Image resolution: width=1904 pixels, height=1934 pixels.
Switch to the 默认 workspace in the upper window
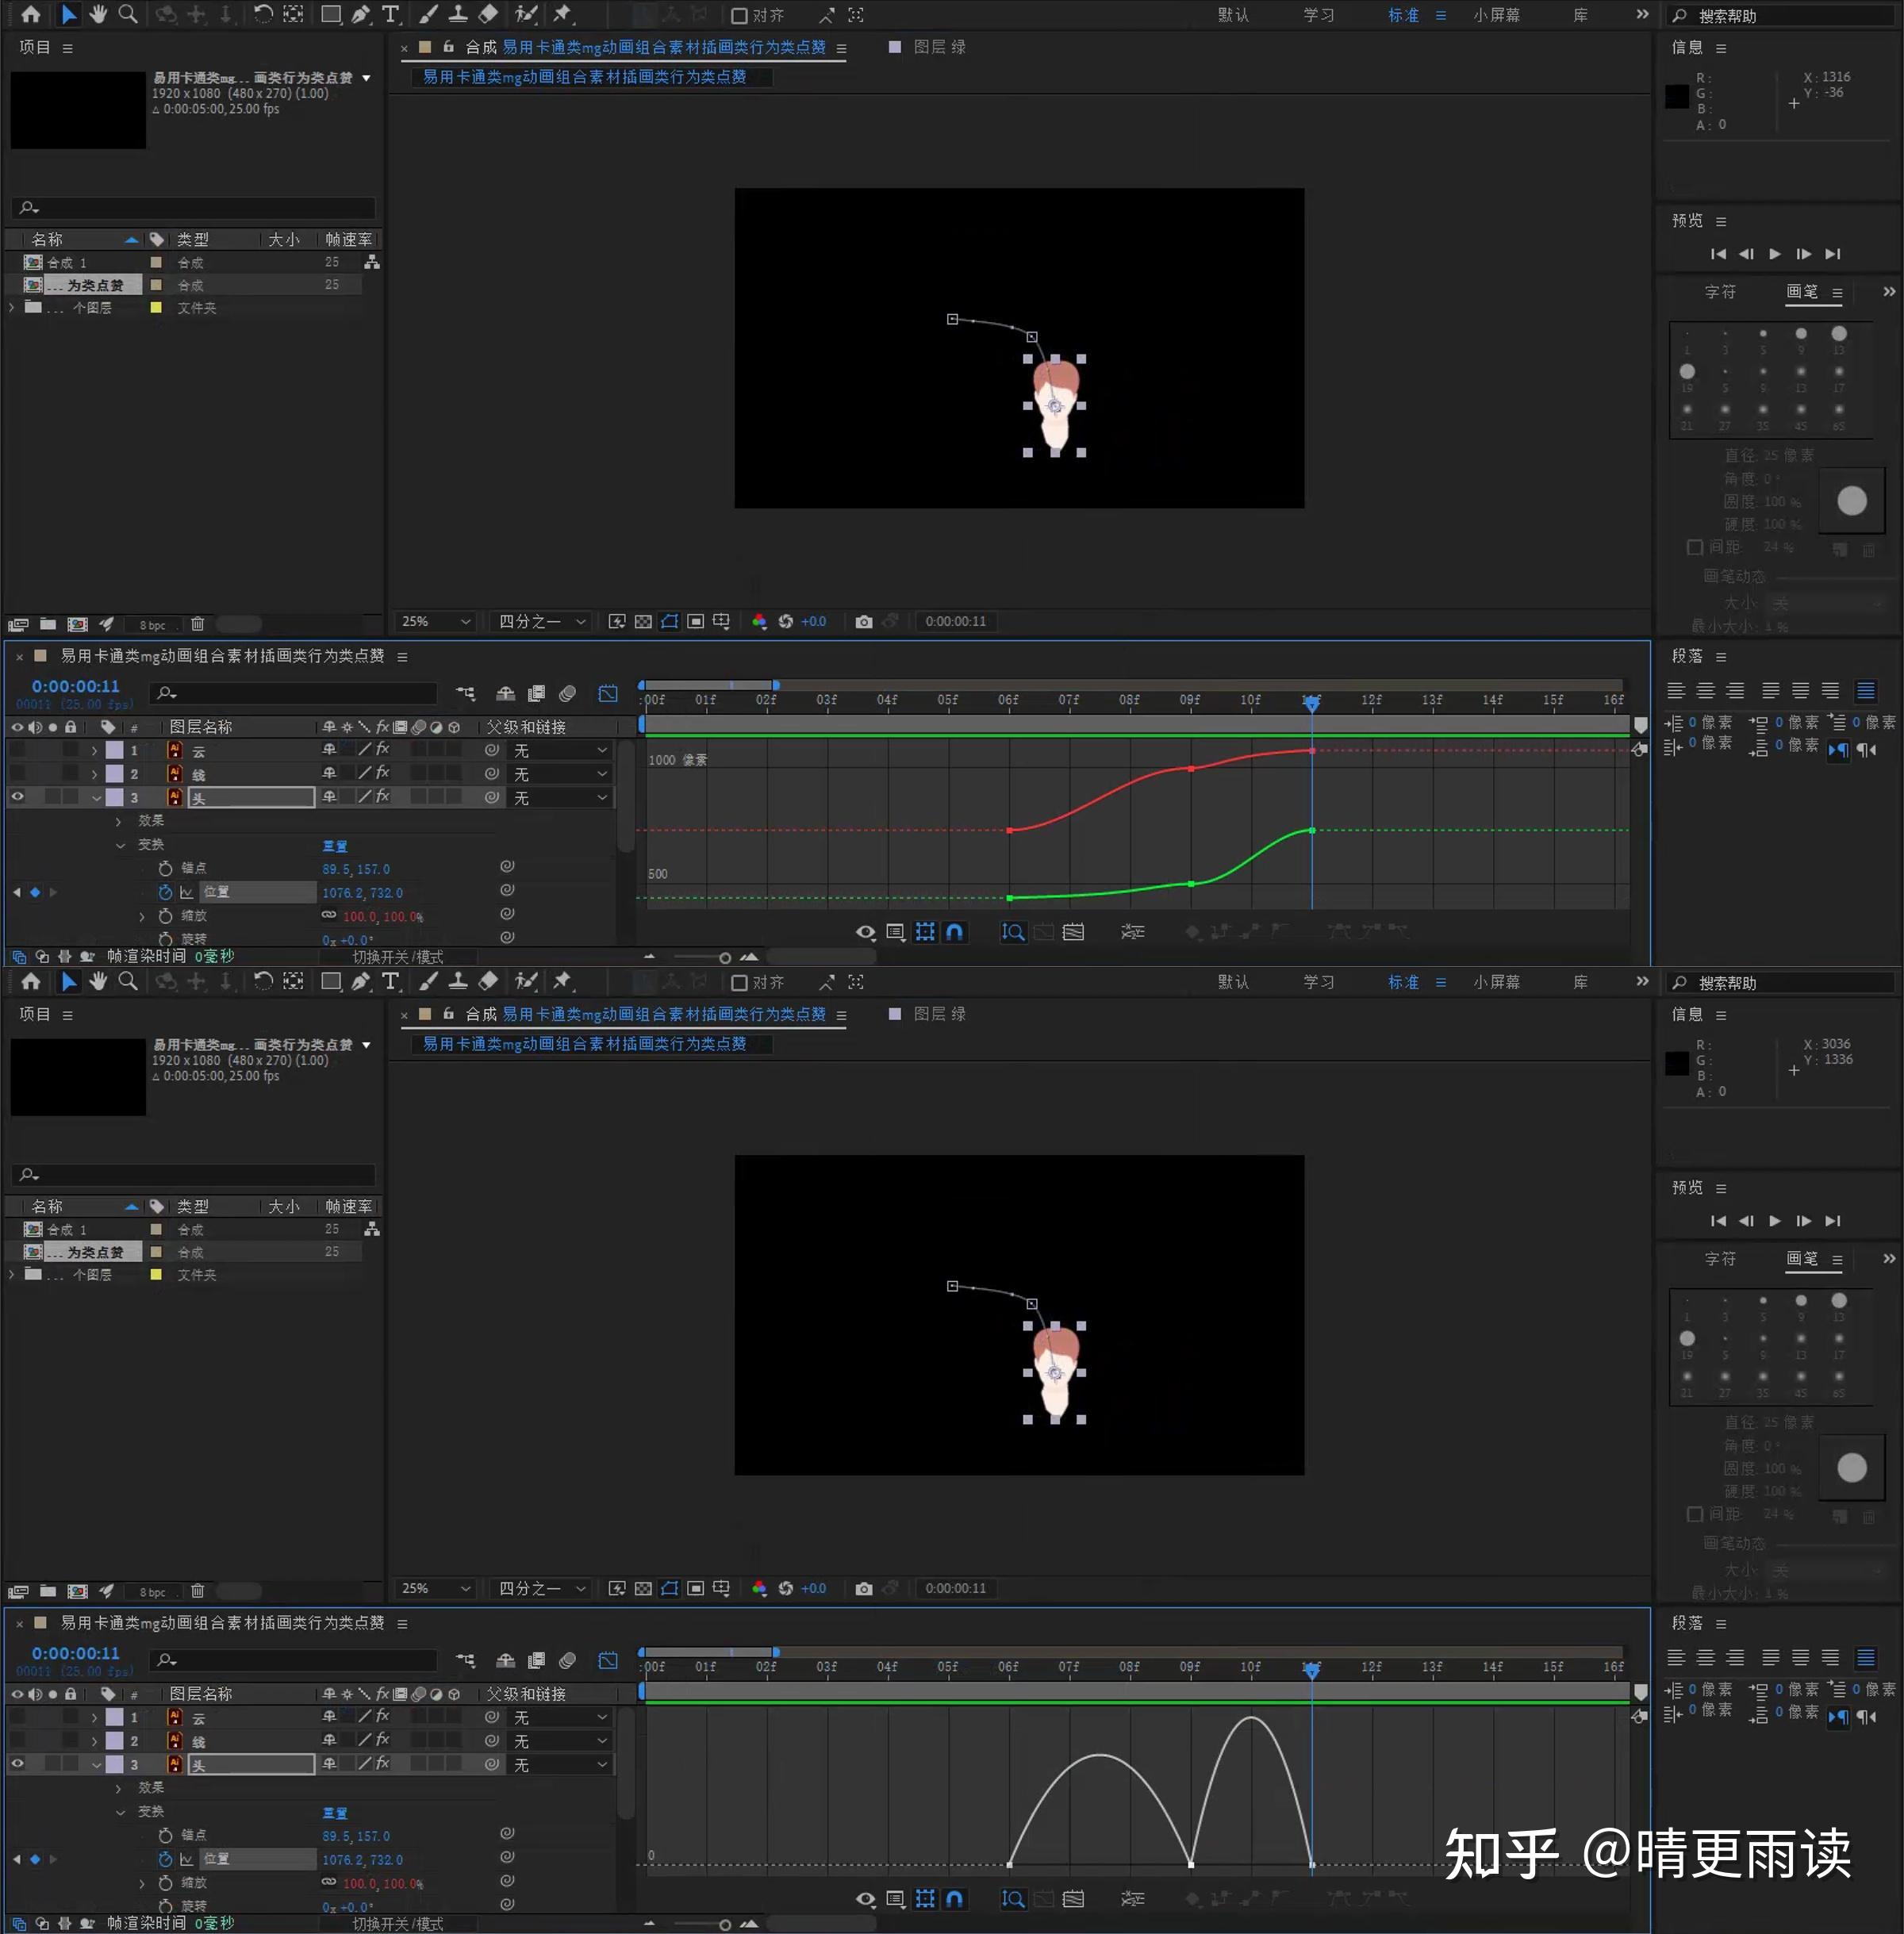pos(1233,15)
